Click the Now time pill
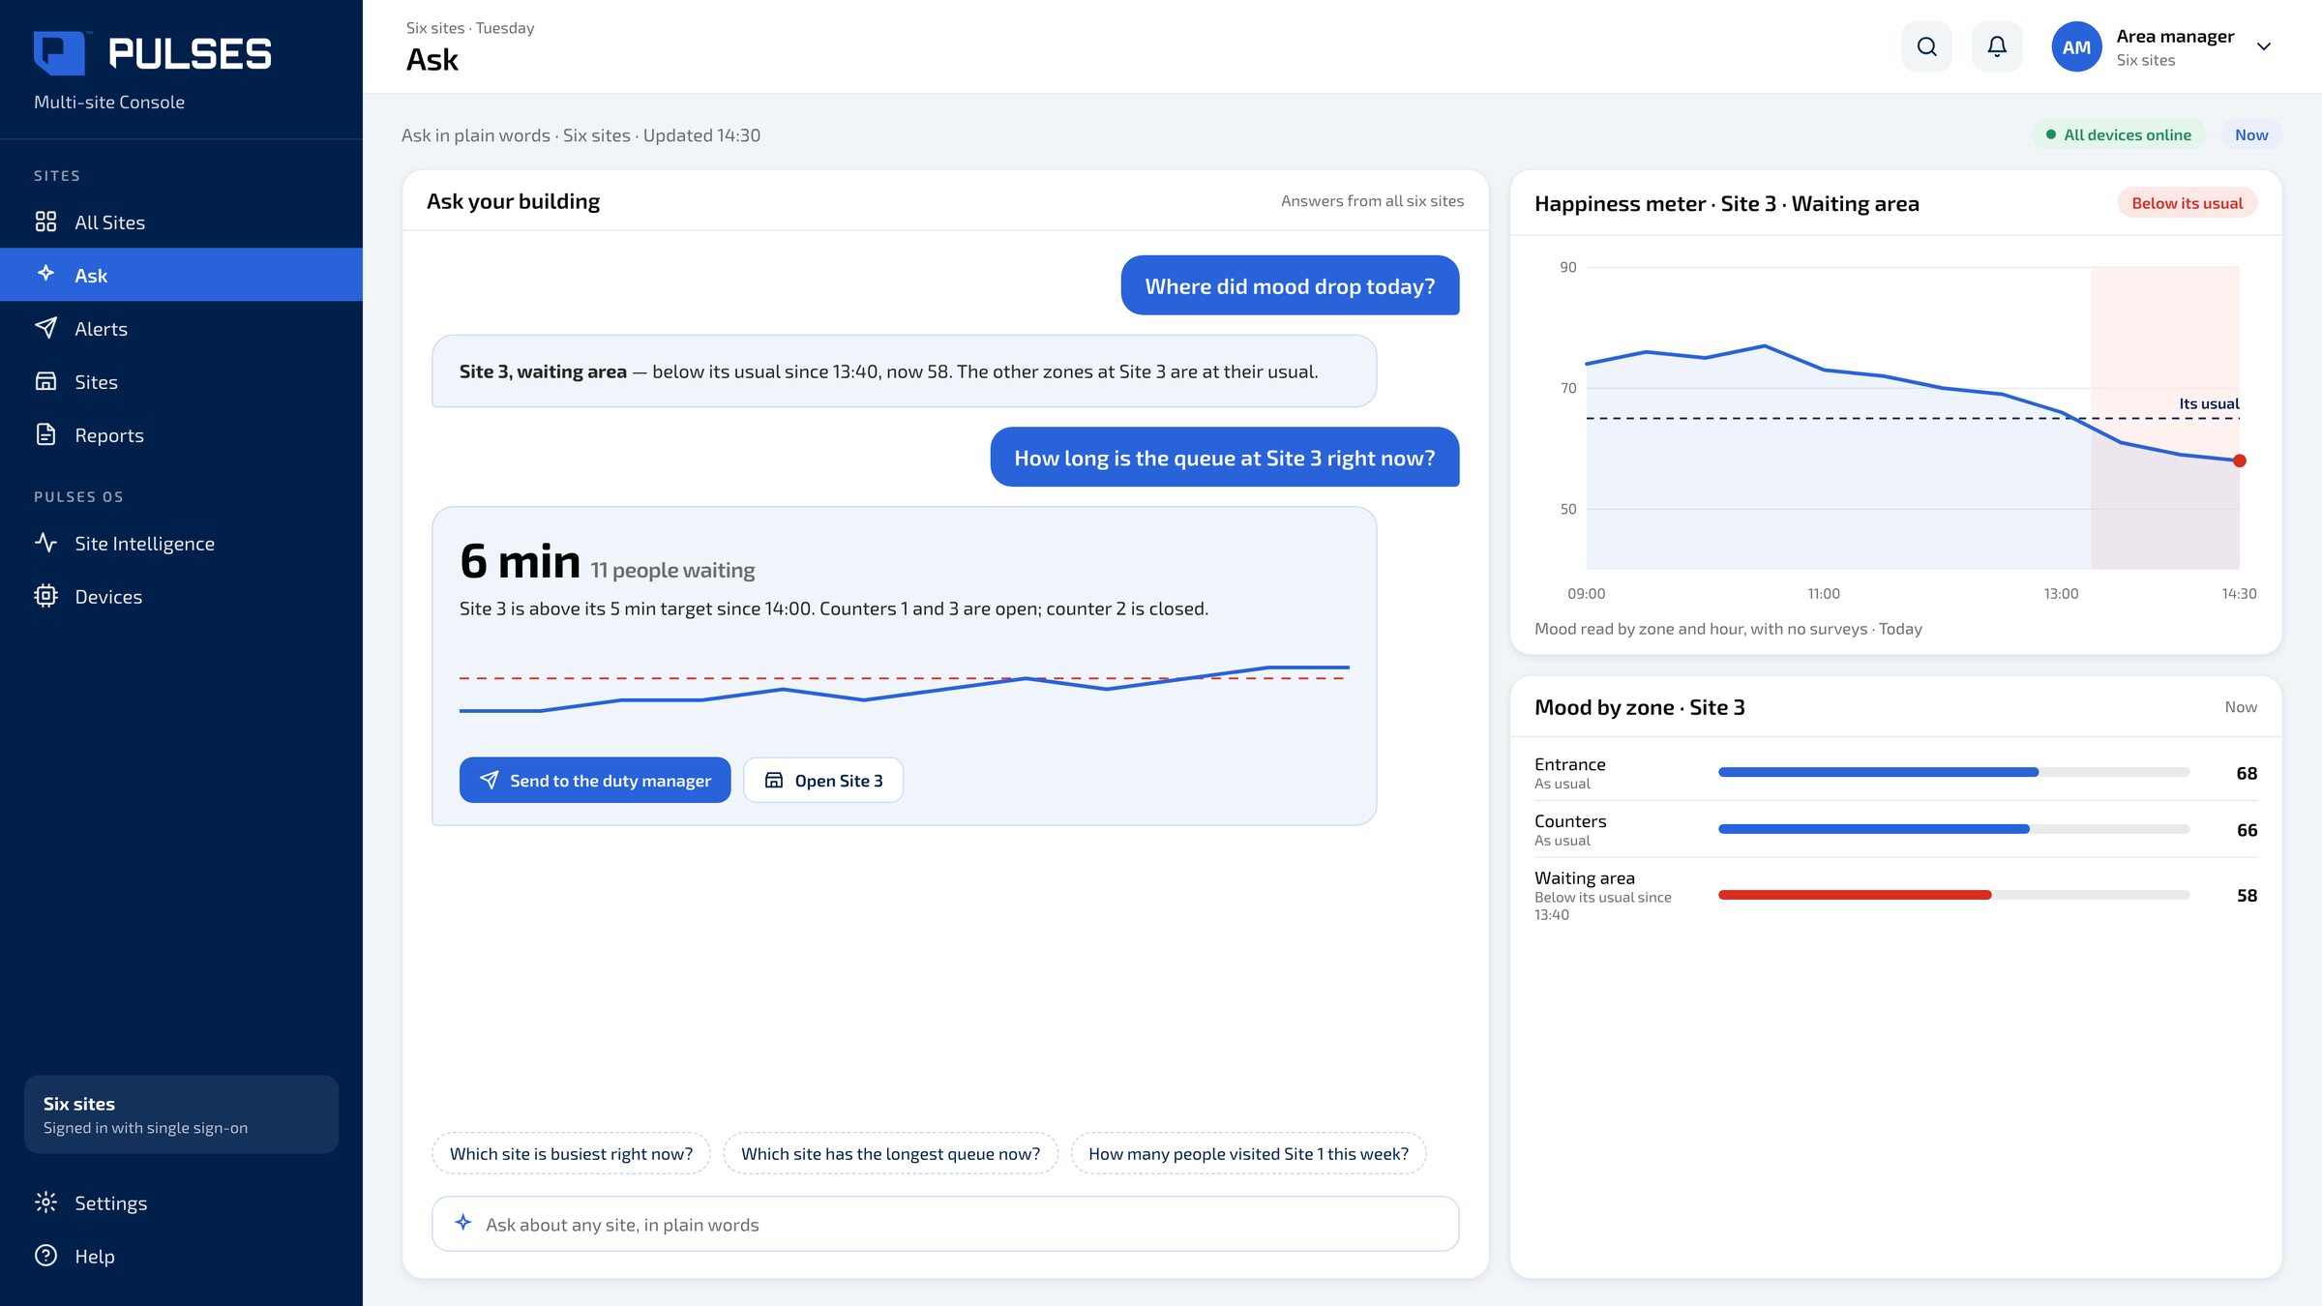This screenshot has width=2322, height=1306. (x=2251, y=134)
